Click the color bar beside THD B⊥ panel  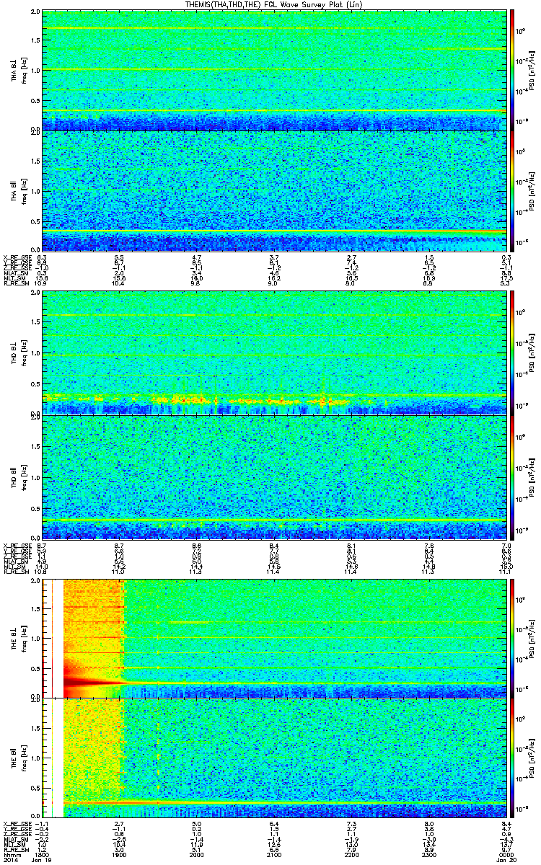(x=512, y=353)
